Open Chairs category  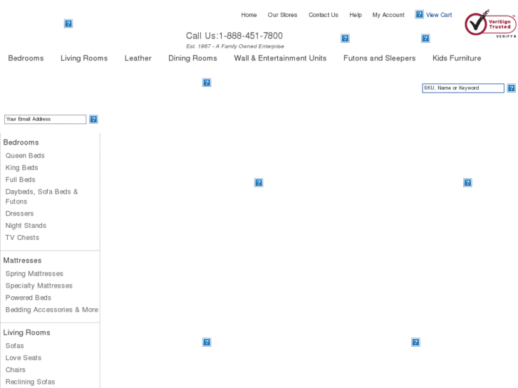16,369
